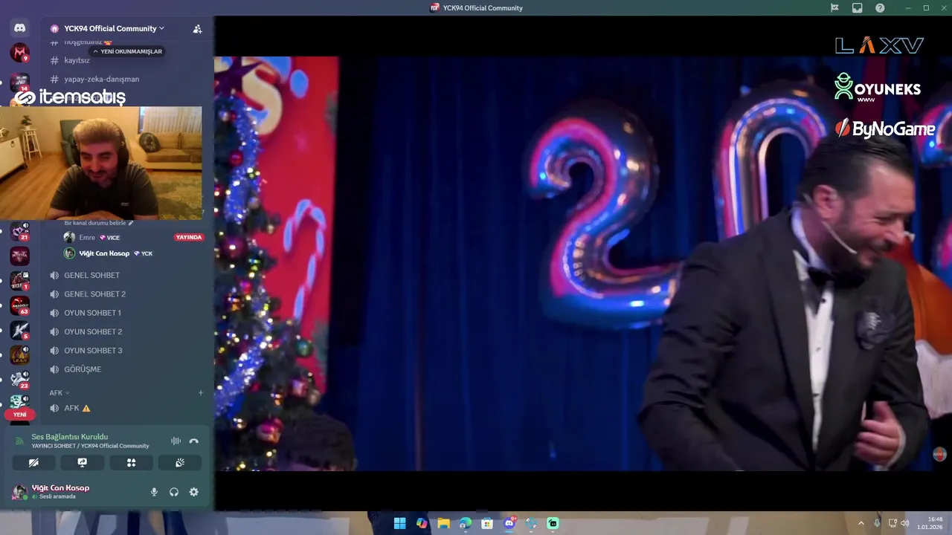
Task: Join OYUN SOHBET 1 voice channel
Action: point(92,313)
